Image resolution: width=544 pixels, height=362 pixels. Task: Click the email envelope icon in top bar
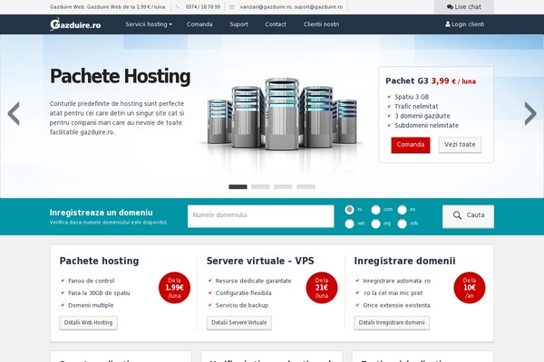[x=232, y=7]
